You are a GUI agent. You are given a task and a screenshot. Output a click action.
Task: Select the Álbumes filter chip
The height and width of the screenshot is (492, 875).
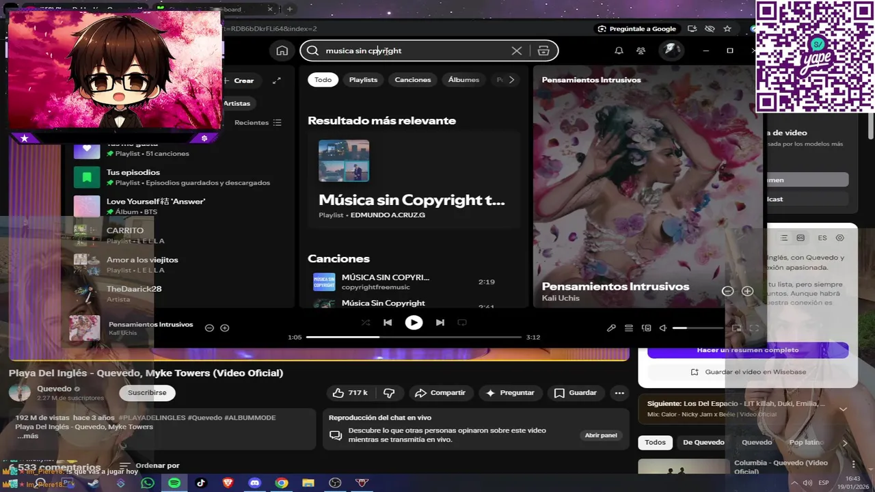click(463, 80)
